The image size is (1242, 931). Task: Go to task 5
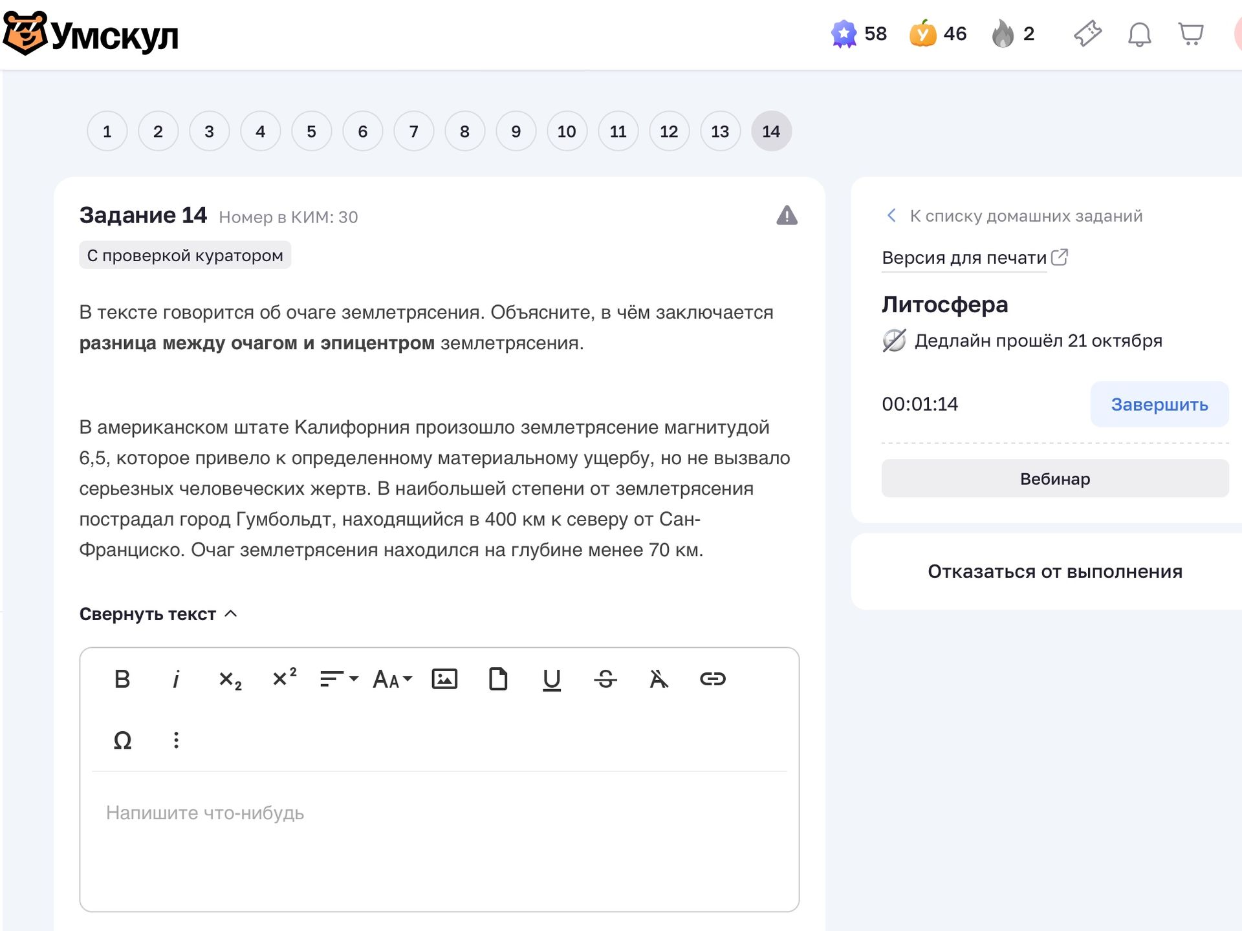(x=311, y=131)
